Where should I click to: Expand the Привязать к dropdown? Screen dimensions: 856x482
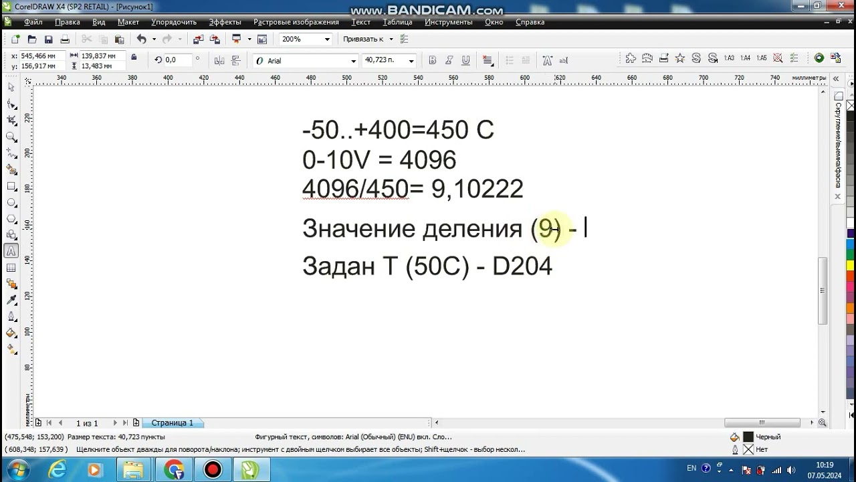point(391,39)
